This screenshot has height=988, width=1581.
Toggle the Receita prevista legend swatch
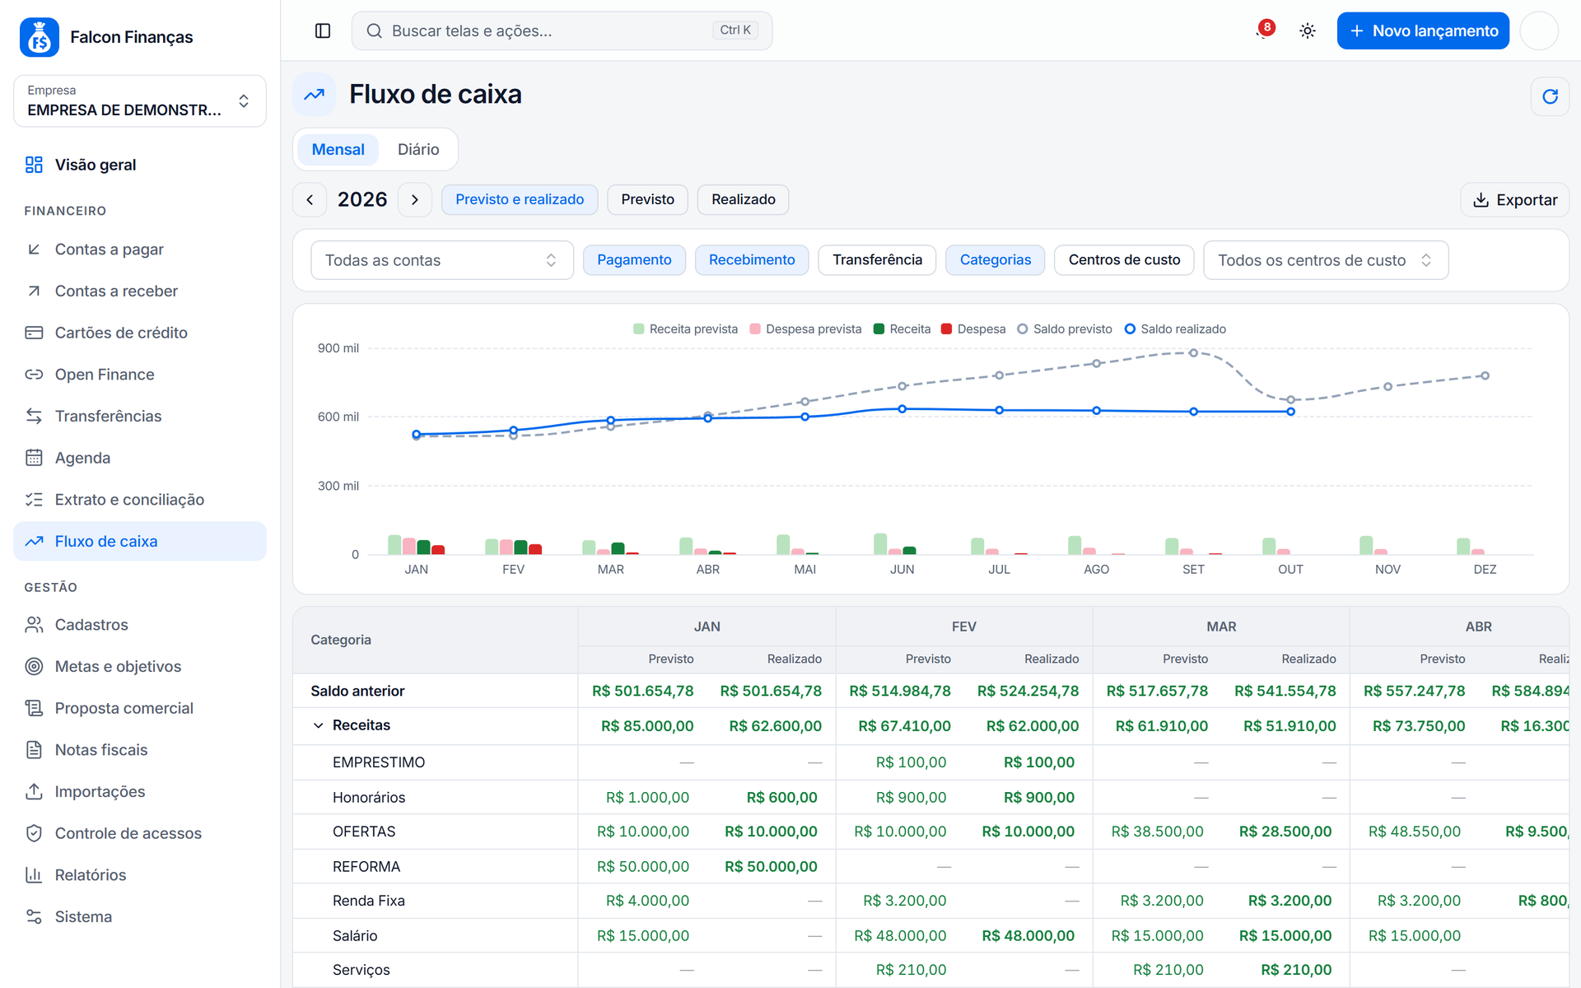[638, 329]
